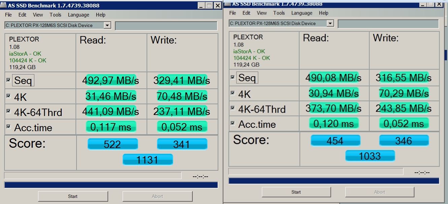The height and width of the screenshot is (204, 448).
Task: Open View menu in left window
Action: pyautogui.click(x=38, y=15)
